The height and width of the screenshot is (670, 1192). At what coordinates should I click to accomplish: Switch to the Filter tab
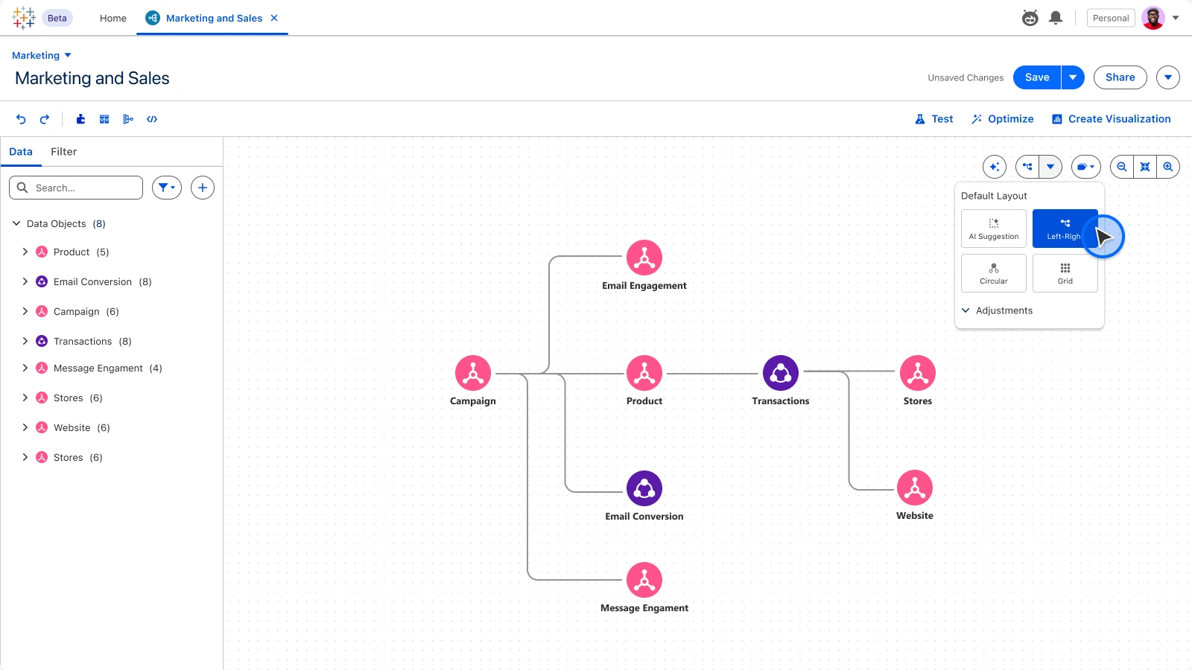tap(63, 152)
